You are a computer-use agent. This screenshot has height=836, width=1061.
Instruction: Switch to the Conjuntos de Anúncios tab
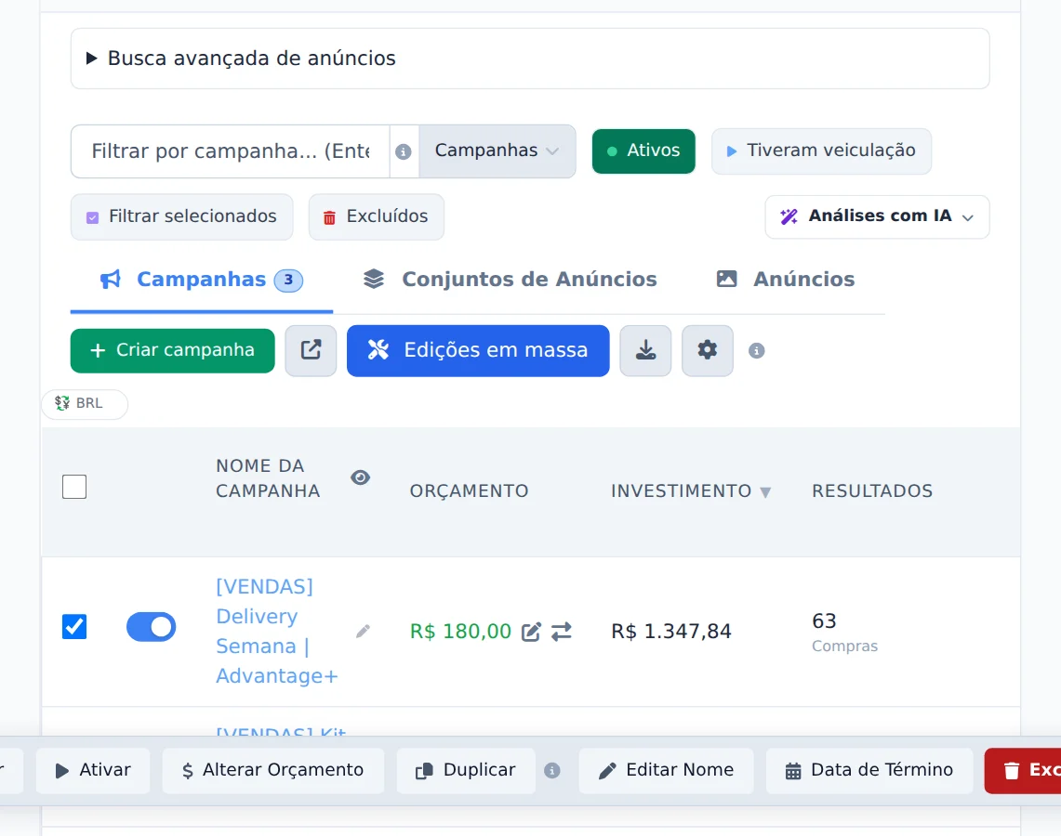(x=511, y=279)
